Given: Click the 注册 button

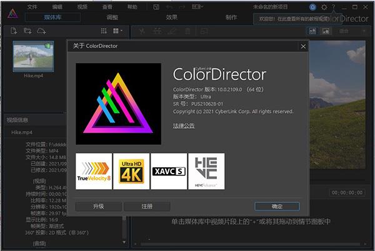Looking at the screenshot, I should click(x=147, y=206).
